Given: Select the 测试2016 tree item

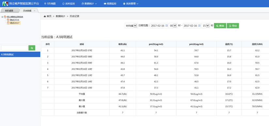Looking at the screenshot, I should [13, 20].
